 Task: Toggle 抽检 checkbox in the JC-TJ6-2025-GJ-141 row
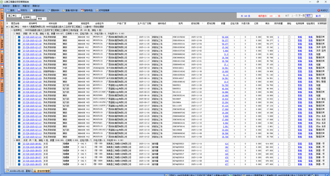click(289, 37)
